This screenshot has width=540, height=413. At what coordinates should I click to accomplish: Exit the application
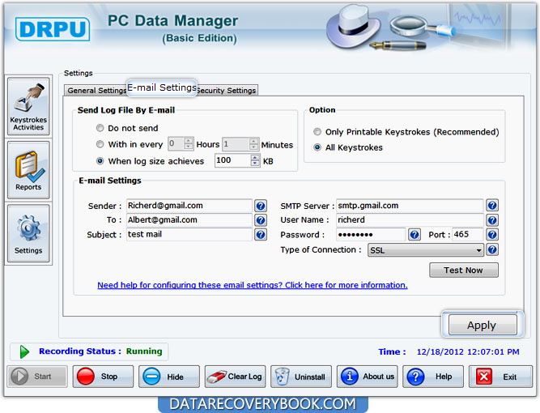(500, 377)
